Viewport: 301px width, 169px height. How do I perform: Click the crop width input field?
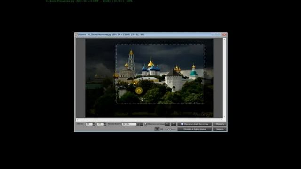pyautogui.click(x=89, y=124)
